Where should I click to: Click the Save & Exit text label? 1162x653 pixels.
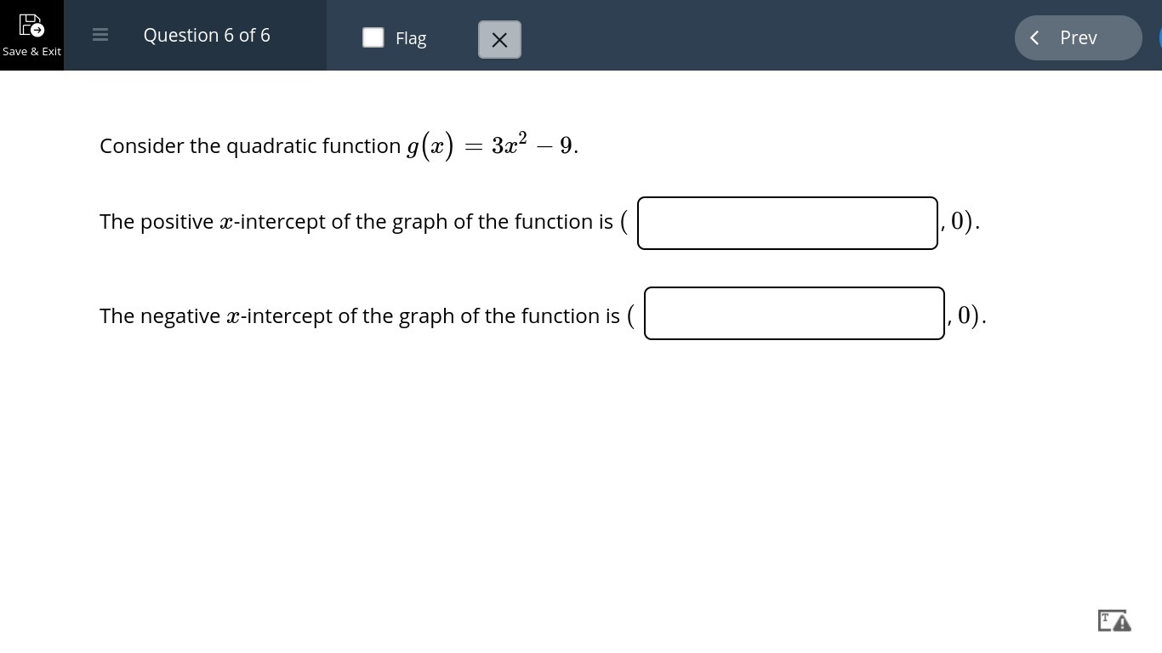[x=31, y=52]
